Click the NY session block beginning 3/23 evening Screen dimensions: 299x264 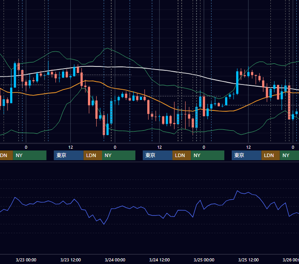click(x=119, y=155)
